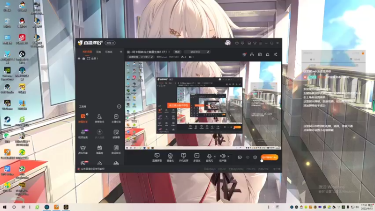Open the hamburger menu in title bar

point(261,43)
